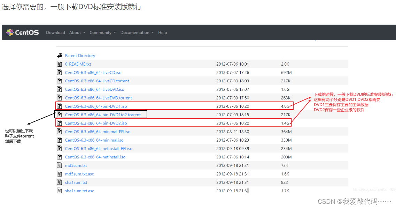The width and height of the screenshot is (396, 208).
Task: Download CentOS-6.3-x86_64-netinstall.iso
Action: [x=95, y=157]
